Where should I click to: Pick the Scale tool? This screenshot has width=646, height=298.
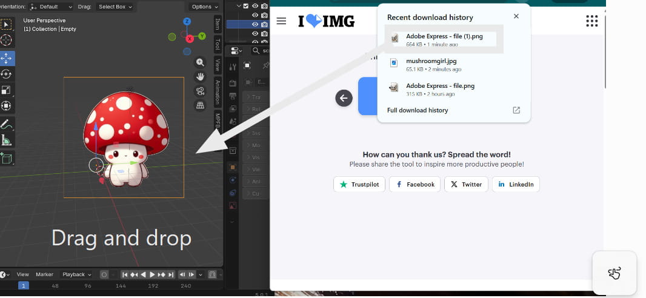click(6, 90)
